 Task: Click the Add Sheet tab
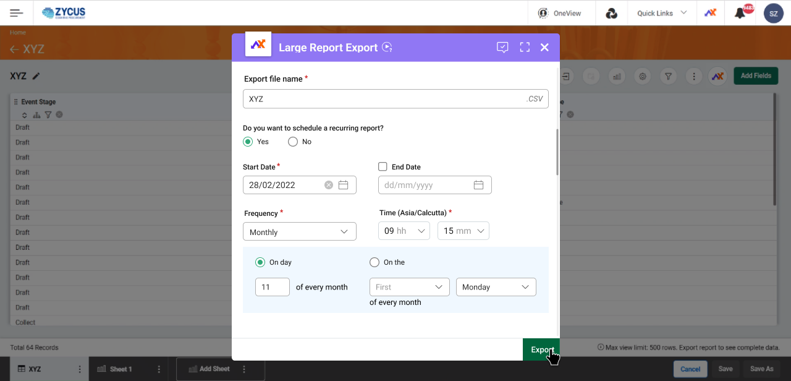(x=213, y=368)
